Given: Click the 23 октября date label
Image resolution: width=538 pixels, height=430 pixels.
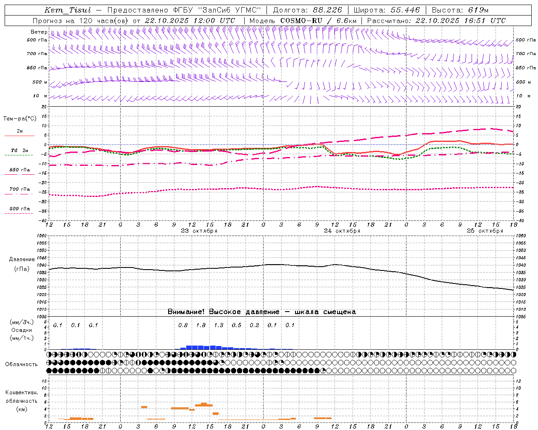Looking at the screenshot, I should pos(199,231).
